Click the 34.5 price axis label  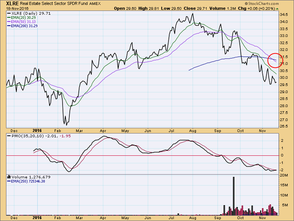pos(284,15)
